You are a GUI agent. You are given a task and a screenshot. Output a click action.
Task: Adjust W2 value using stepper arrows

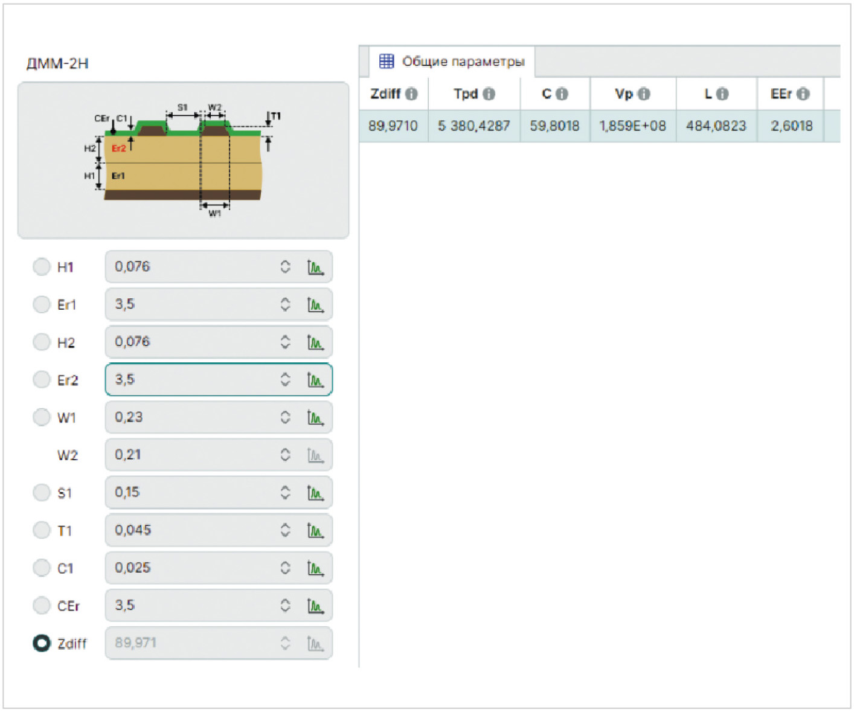(285, 455)
